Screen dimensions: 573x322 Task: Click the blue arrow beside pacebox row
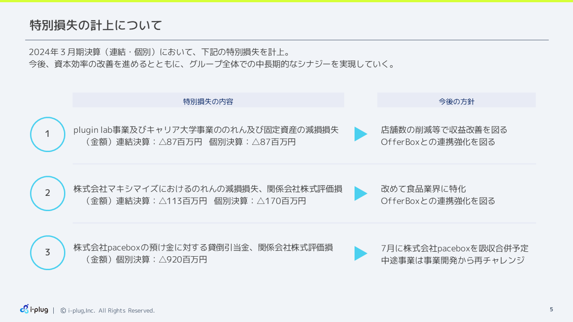coord(360,253)
